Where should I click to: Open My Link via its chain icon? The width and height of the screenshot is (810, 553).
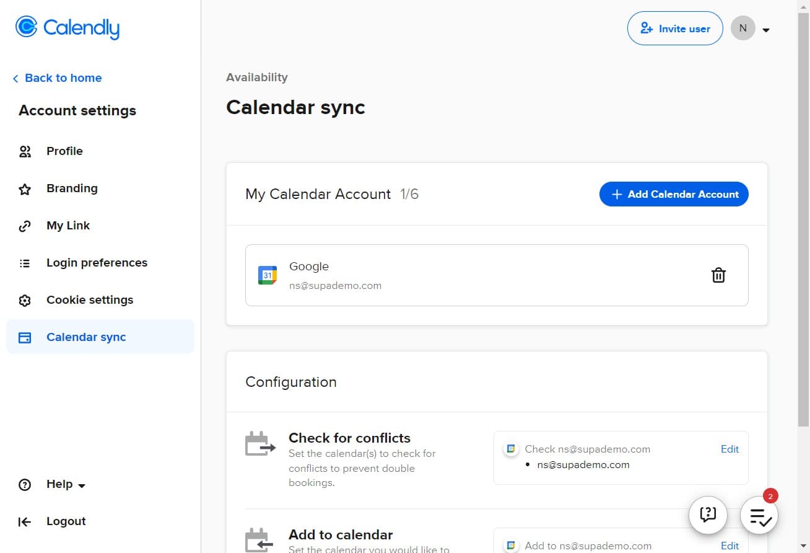pos(25,225)
